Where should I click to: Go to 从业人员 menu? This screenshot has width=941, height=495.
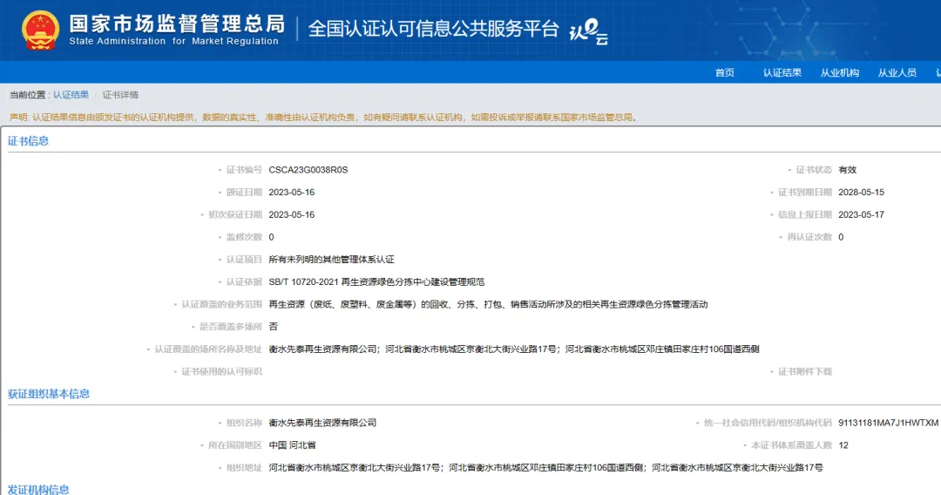[897, 72]
